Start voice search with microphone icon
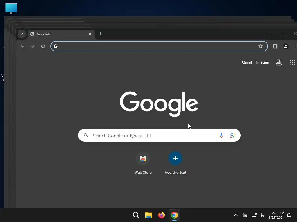Image resolution: width=297 pixels, height=222 pixels. click(221, 135)
